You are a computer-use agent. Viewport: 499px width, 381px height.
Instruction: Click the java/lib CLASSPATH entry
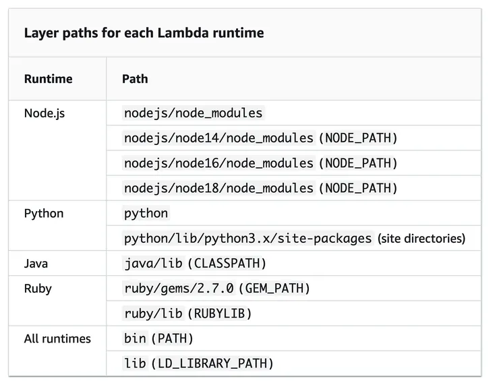(196, 264)
